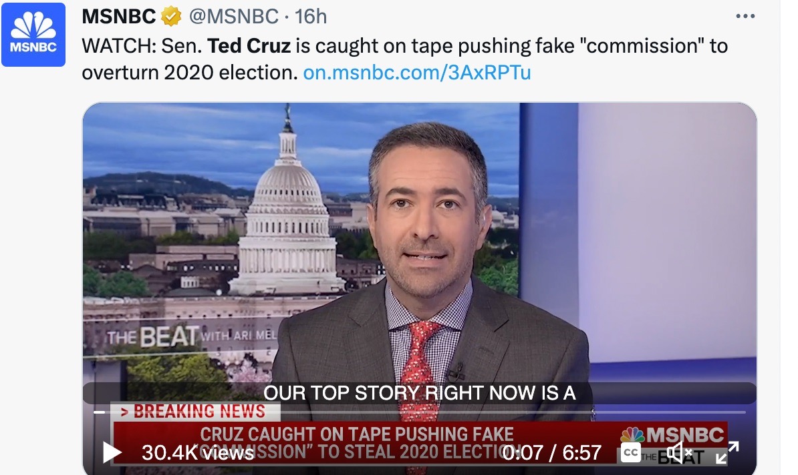Open the on.msnbc.com/3AxRPTu link

click(x=417, y=73)
